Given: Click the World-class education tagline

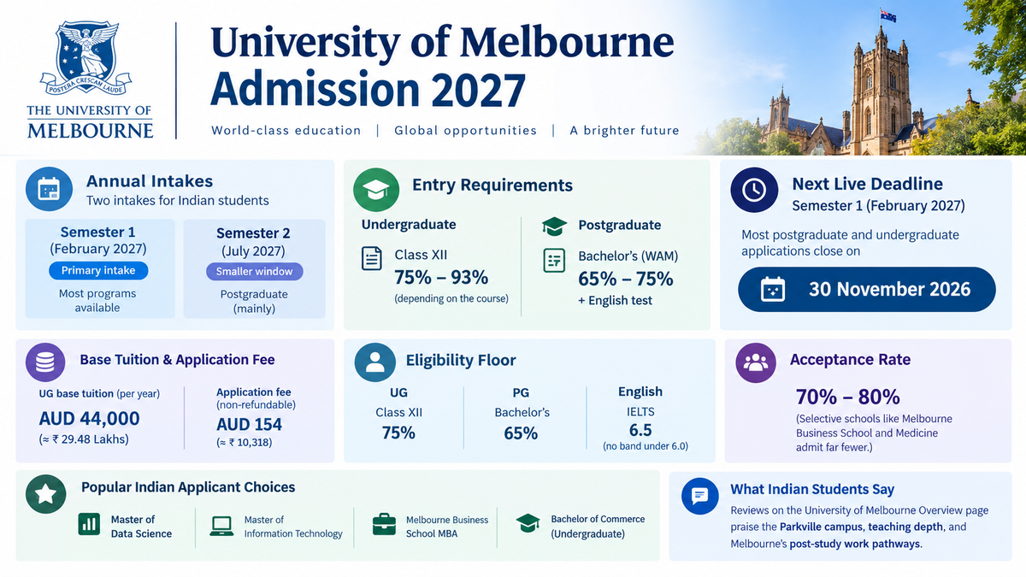Looking at the screenshot, I should click(286, 131).
